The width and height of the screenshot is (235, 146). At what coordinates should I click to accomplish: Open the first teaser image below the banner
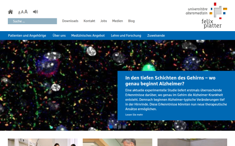43,142
